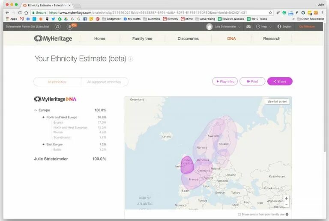
Task: Click the Grammarly extension icon
Action: [284, 12]
